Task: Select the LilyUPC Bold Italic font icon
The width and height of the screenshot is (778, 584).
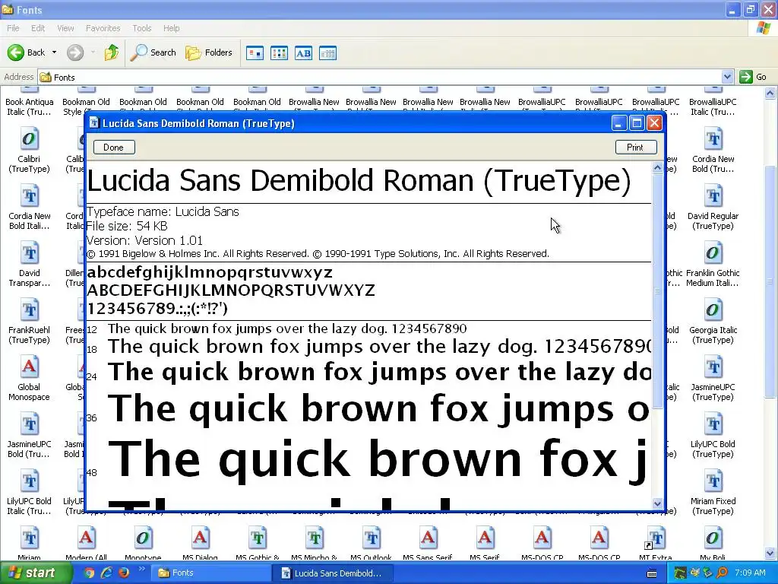Action: point(30,481)
